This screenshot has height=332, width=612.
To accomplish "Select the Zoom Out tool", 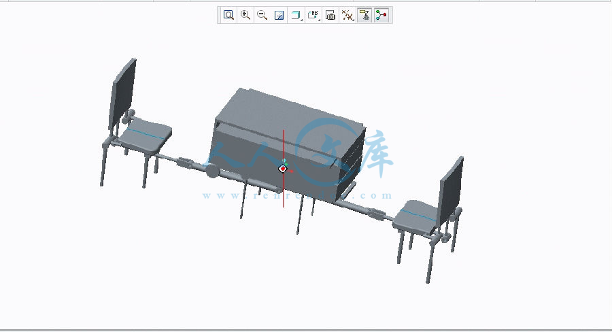I will tap(262, 15).
